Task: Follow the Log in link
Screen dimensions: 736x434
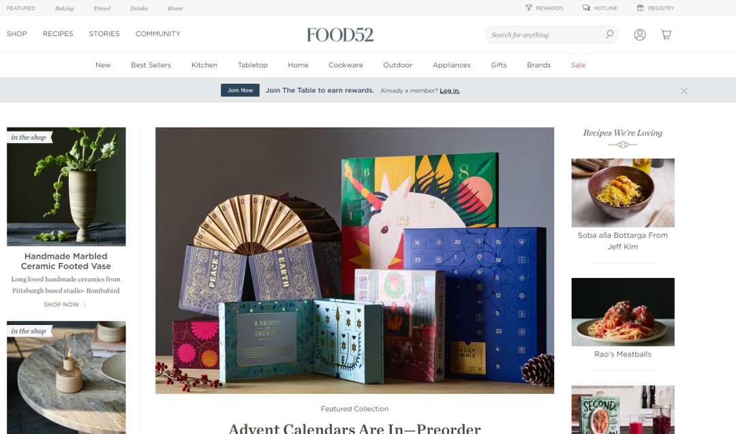Action: [450, 91]
